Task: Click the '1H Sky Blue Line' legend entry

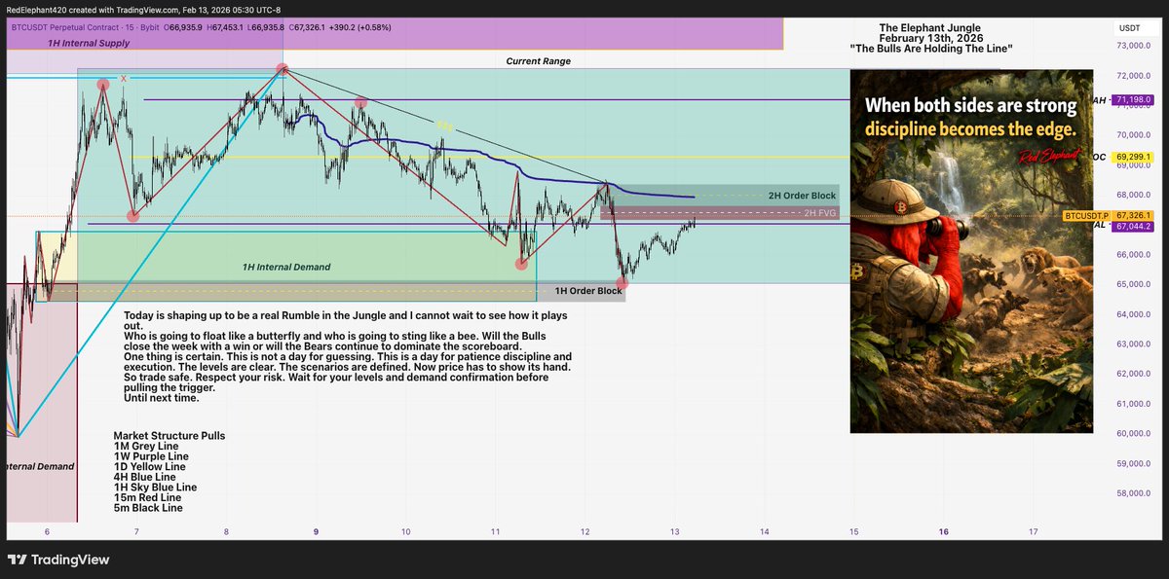Action: coord(155,488)
